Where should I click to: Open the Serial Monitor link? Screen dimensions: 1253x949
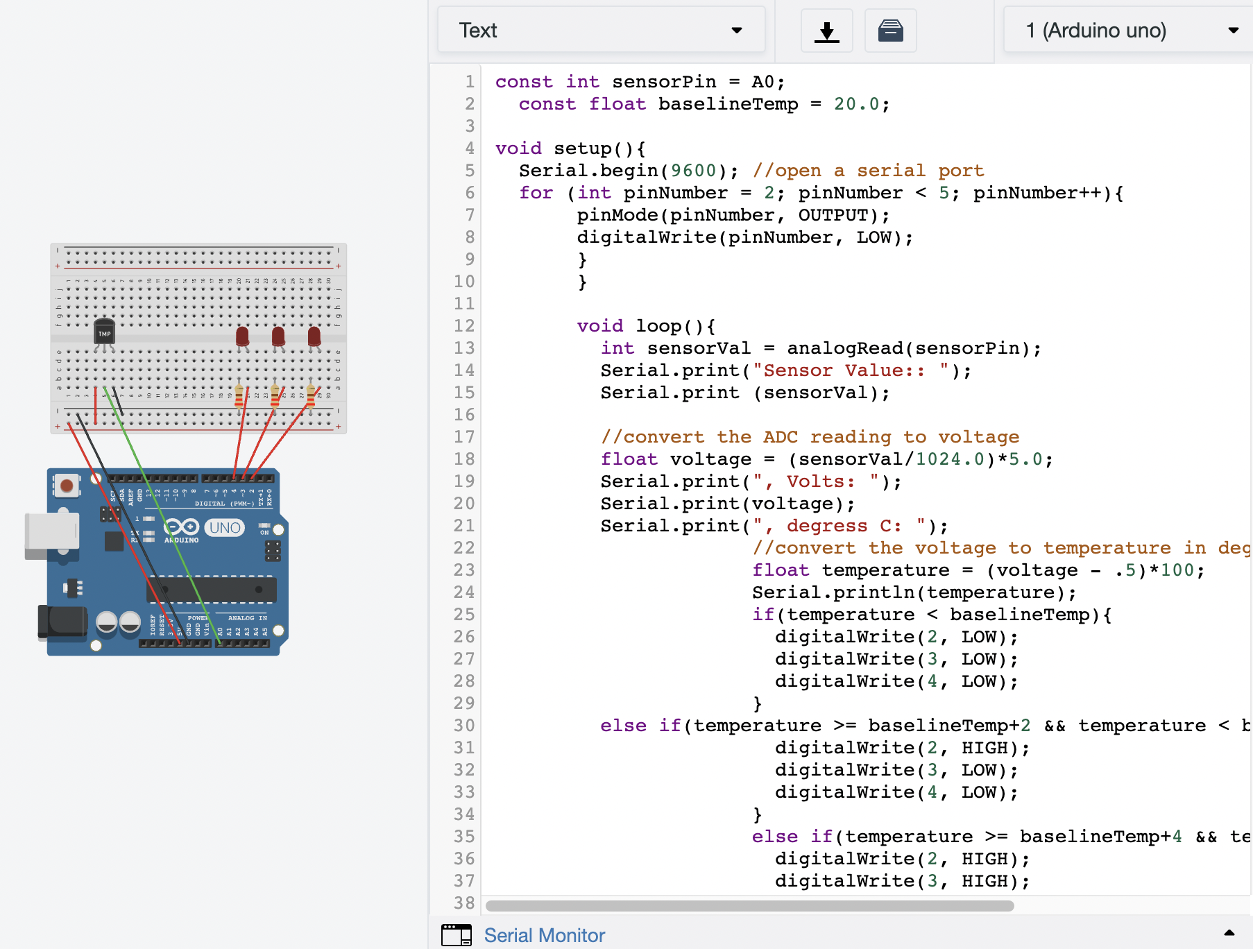[544, 935]
